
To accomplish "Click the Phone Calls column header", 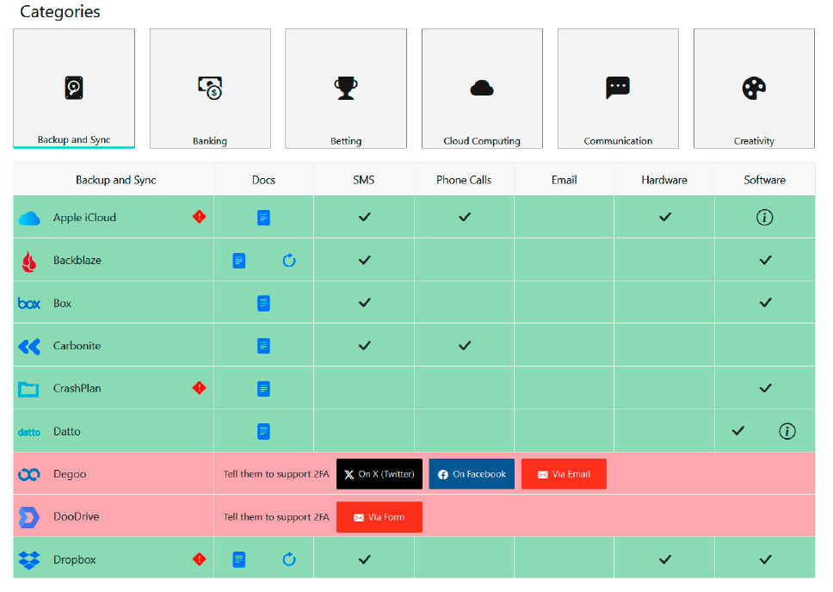I will coord(464,180).
